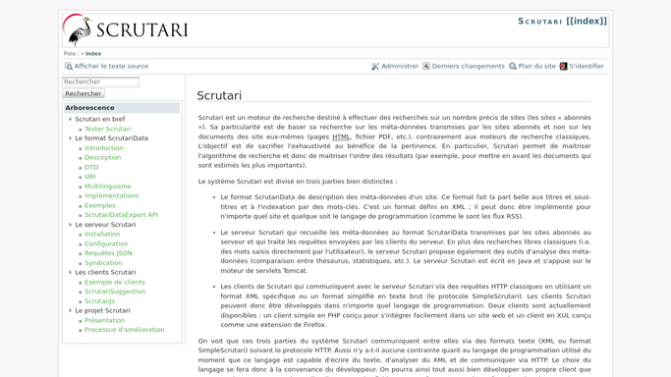Collapse the Le format ScrutariData arrow
This screenshot has height=377, width=671.
70,138
